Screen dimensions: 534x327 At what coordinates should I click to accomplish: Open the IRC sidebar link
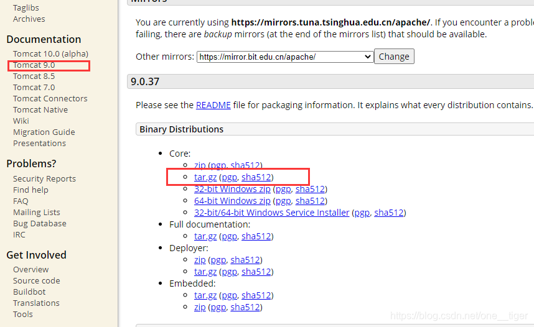pyautogui.click(x=19, y=235)
